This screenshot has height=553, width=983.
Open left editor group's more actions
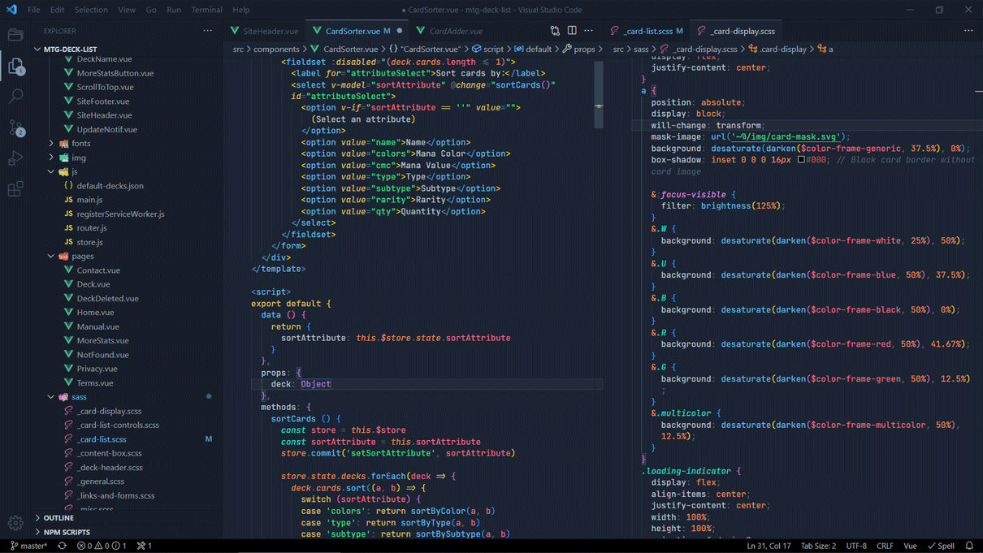click(589, 31)
